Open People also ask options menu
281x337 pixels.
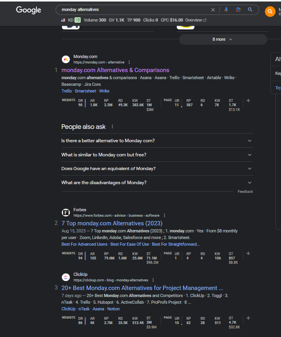coord(112,127)
